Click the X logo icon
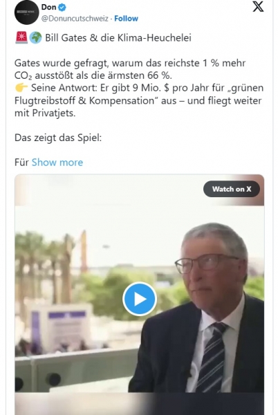278x415 pixels. click(x=258, y=7)
